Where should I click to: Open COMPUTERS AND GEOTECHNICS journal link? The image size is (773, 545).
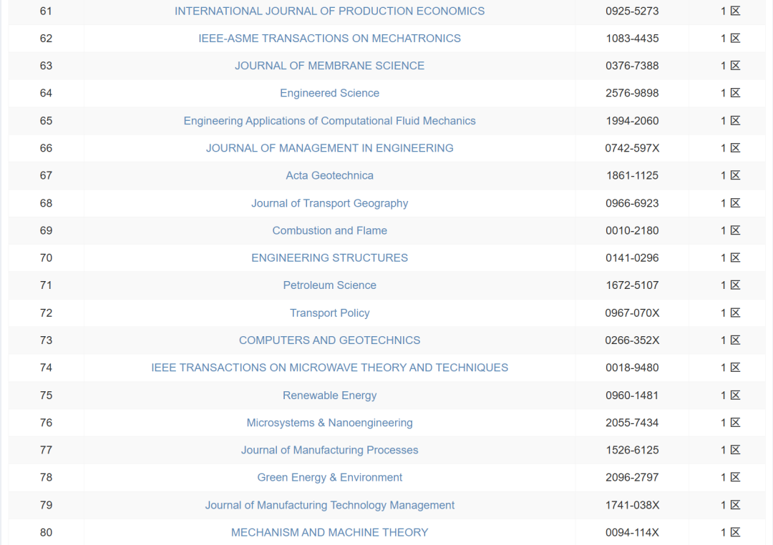coord(329,340)
